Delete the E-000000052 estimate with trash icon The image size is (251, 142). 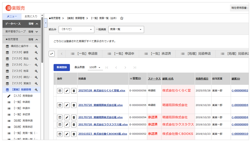click(x=74, y=134)
